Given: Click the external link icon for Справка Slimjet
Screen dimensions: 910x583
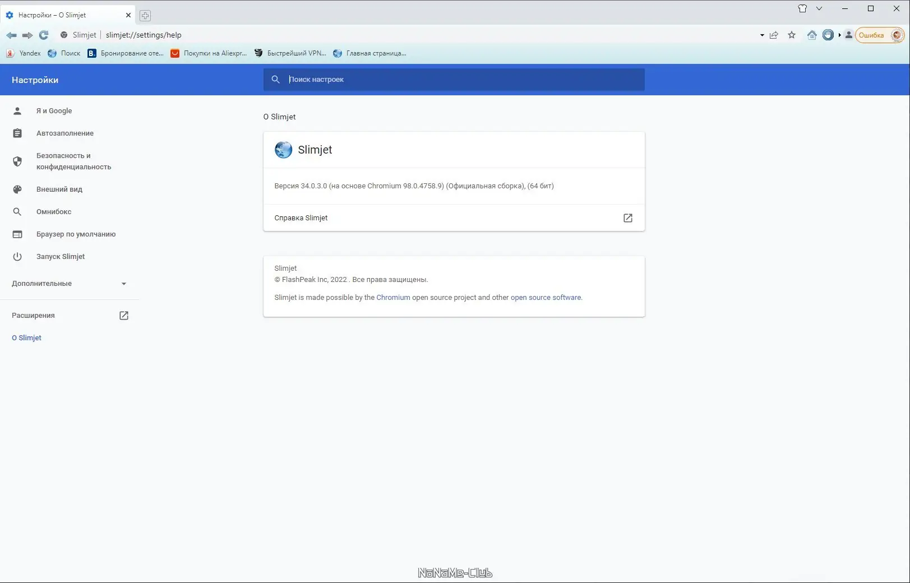Looking at the screenshot, I should (x=628, y=218).
